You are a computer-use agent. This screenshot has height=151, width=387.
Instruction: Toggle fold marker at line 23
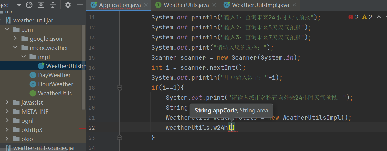[120, 138]
